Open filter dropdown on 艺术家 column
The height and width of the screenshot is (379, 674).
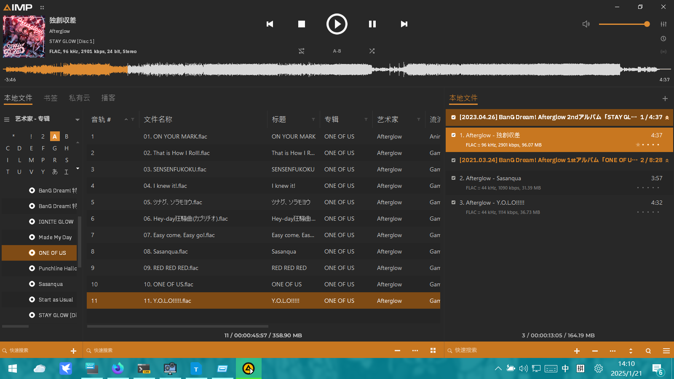419,120
